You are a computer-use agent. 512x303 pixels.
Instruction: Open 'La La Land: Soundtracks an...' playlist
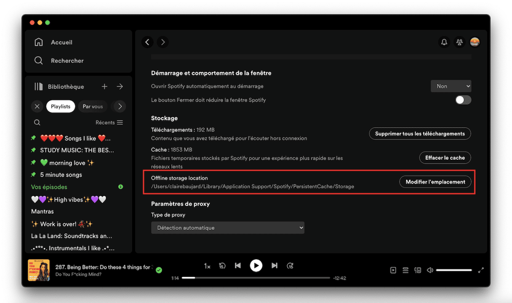[72, 236]
